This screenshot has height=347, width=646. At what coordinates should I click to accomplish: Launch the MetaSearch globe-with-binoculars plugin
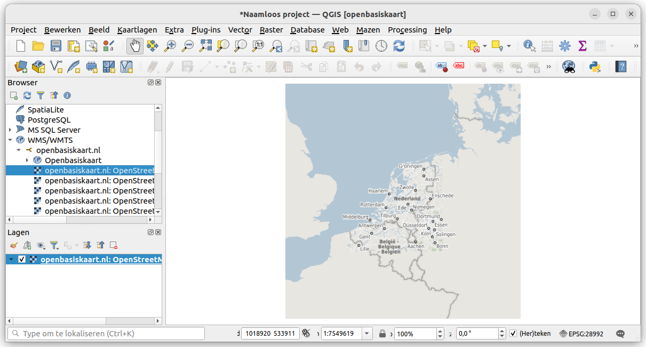tap(569, 67)
